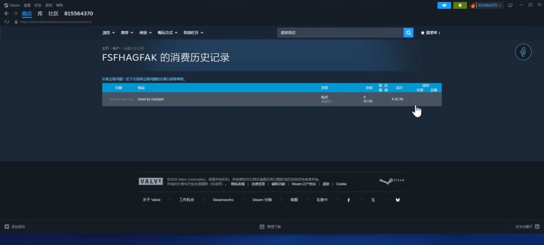The image size is (544, 245).
Task: Click the profile avatar thumbnail
Action: 473,5
